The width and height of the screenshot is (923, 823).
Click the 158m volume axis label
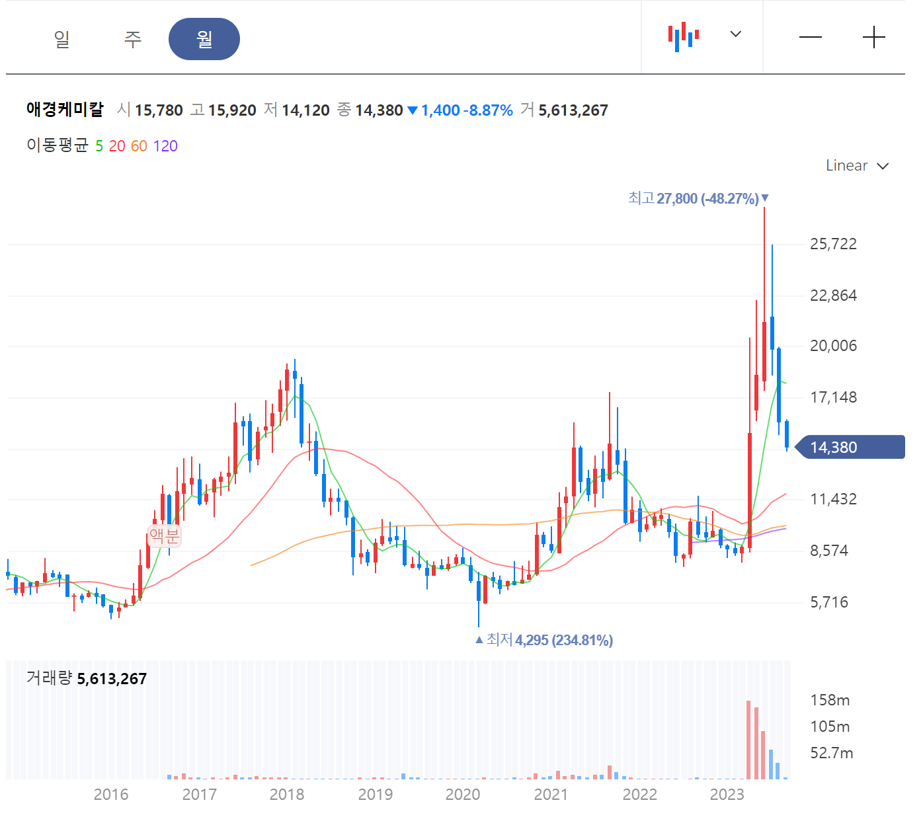click(x=830, y=700)
